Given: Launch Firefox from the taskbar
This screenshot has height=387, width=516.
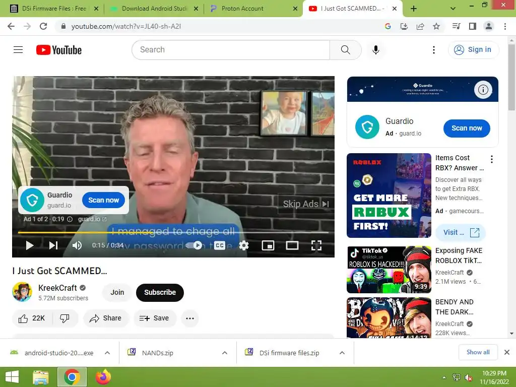Looking at the screenshot, I should [x=103, y=377].
